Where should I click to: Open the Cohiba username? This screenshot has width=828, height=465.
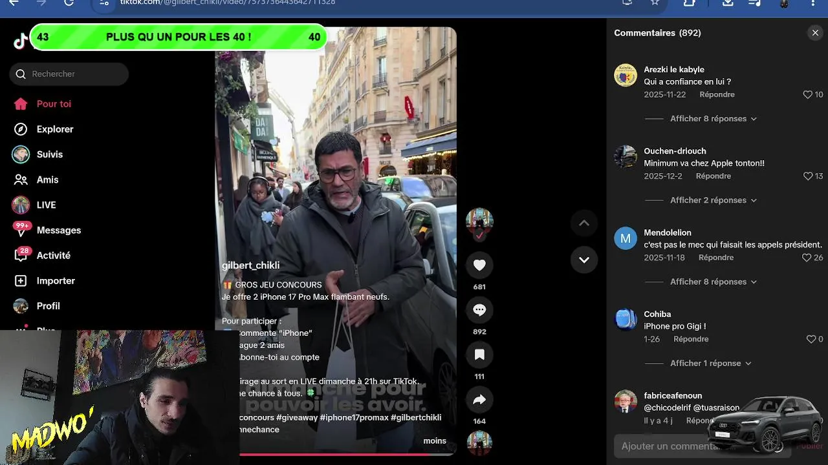(x=657, y=314)
